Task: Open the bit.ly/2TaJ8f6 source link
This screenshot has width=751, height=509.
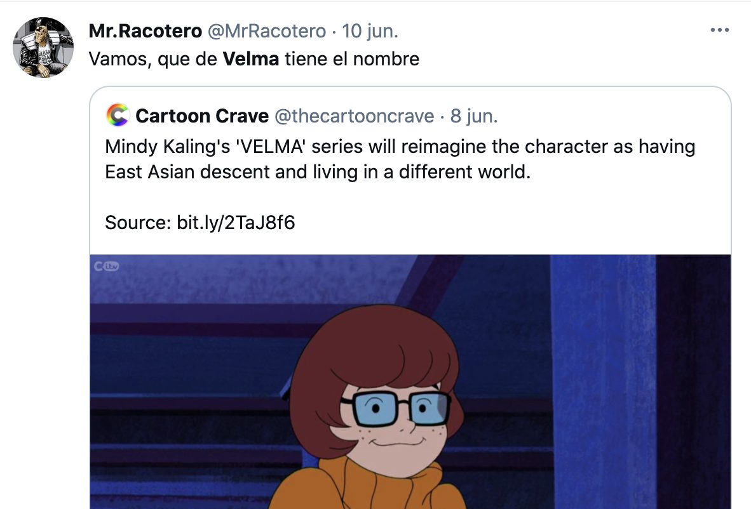Action: click(236, 223)
